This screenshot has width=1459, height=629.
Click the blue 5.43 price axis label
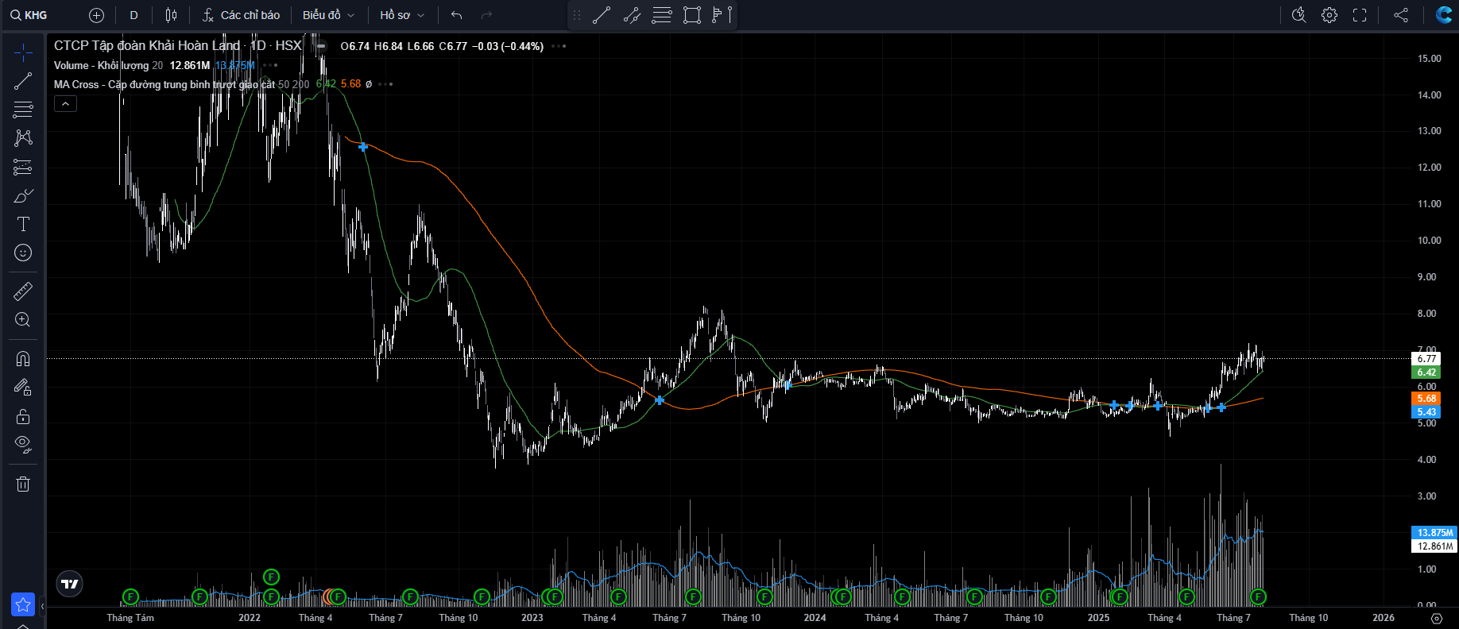(1427, 412)
